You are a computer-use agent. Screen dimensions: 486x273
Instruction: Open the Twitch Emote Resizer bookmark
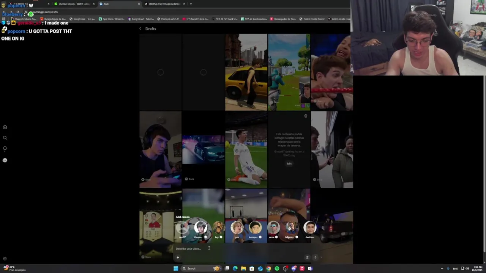tap(312, 19)
